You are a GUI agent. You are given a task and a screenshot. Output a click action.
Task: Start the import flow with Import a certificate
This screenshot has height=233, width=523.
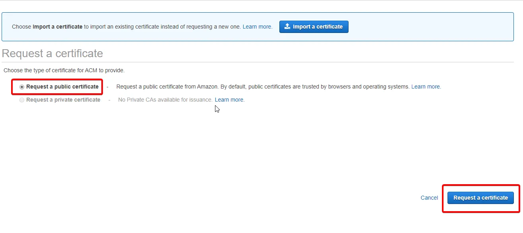click(314, 26)
